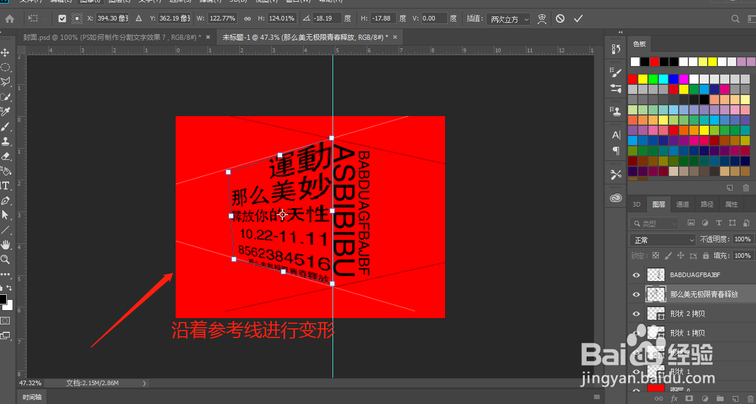Hide the 形状 2 拷贝 layer
756x404 pixels.
point(636,314)
